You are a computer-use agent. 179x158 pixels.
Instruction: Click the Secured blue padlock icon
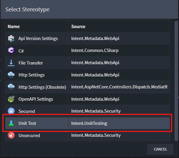pyautogui.click(x=11, y=111)
